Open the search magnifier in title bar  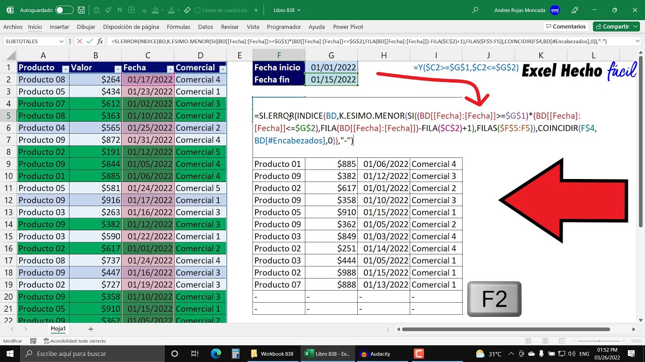[475, 10]
